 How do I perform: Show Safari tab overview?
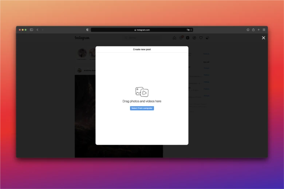(264, 30)
